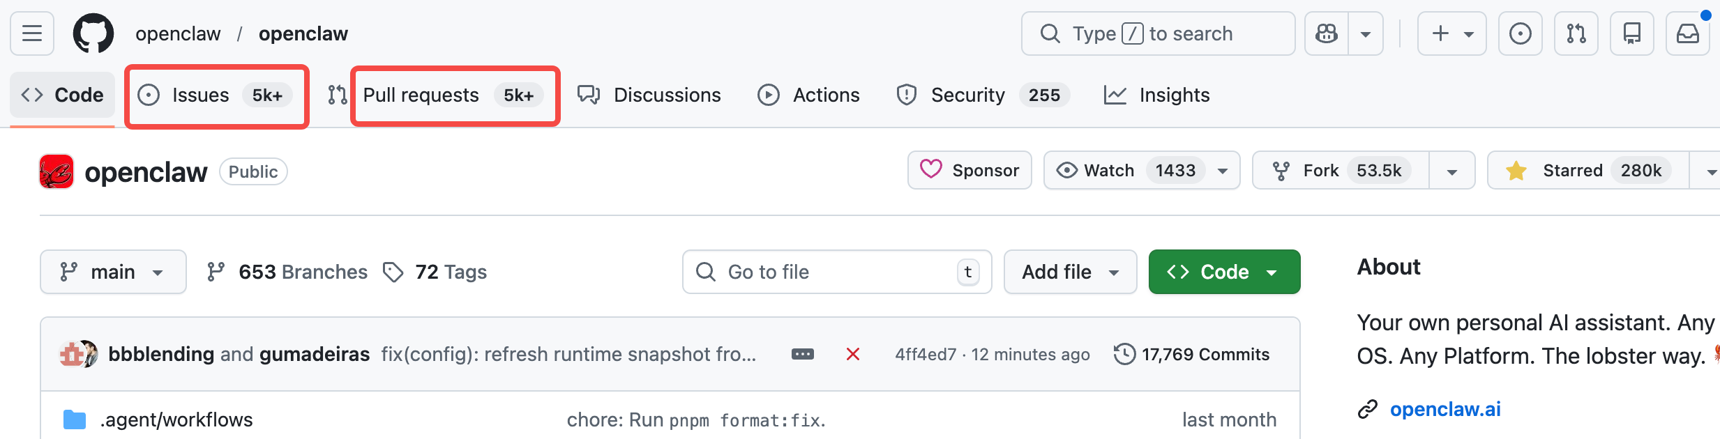Open global issues icon in header
The height and width of the screenshot is (439, 1720).
coord(1520,33)
